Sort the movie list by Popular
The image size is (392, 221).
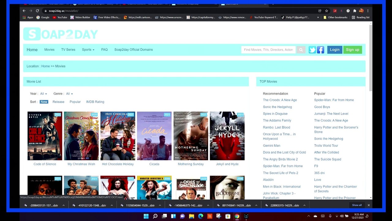click(75, 102)
